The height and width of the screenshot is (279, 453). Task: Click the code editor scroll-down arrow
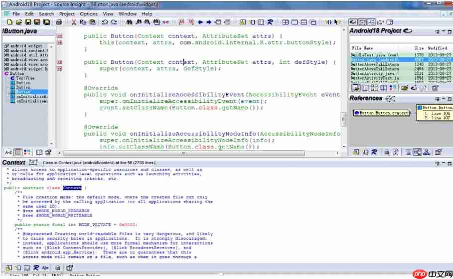point(344,147)
